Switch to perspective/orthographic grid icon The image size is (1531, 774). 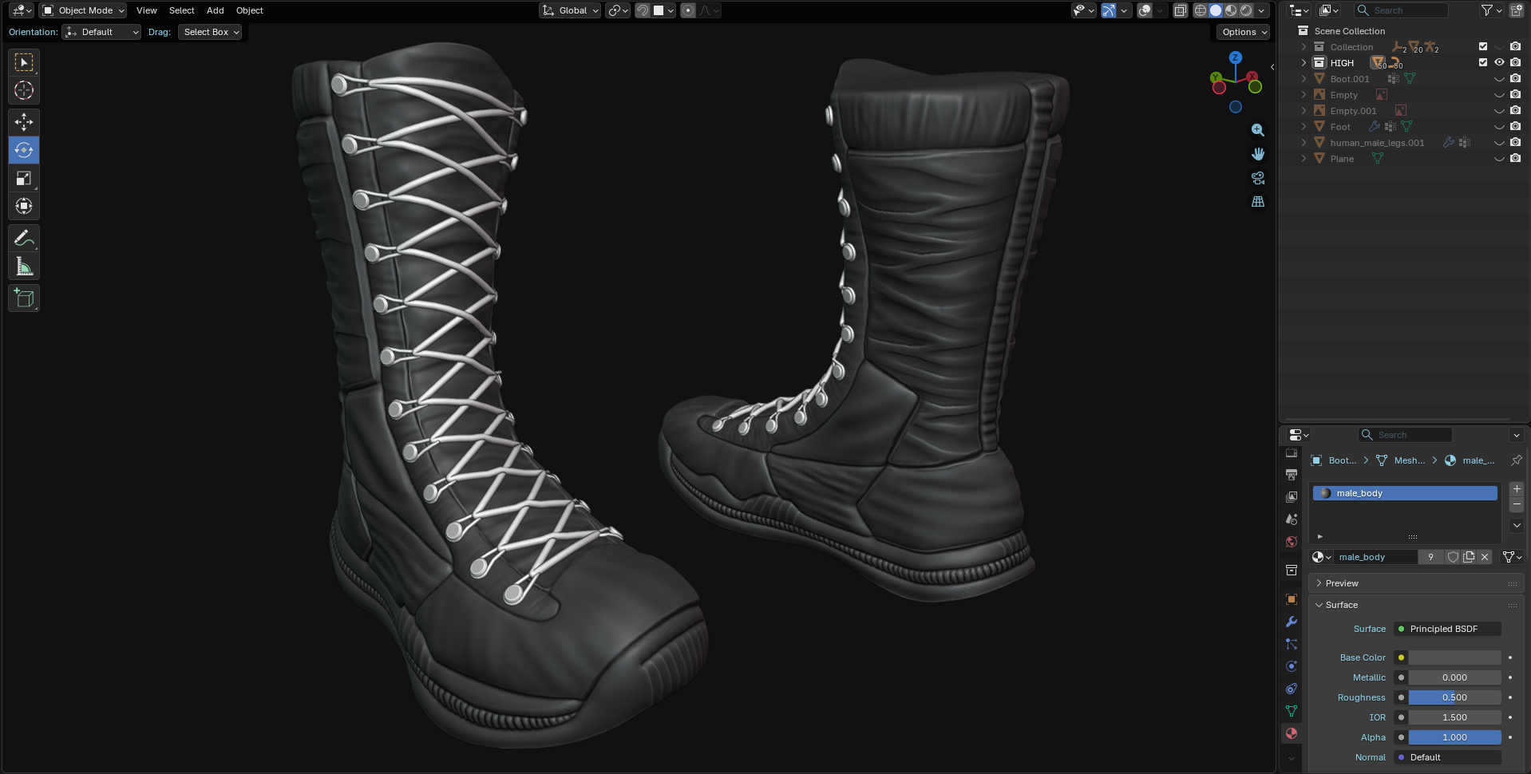[x=1258, y=202]
